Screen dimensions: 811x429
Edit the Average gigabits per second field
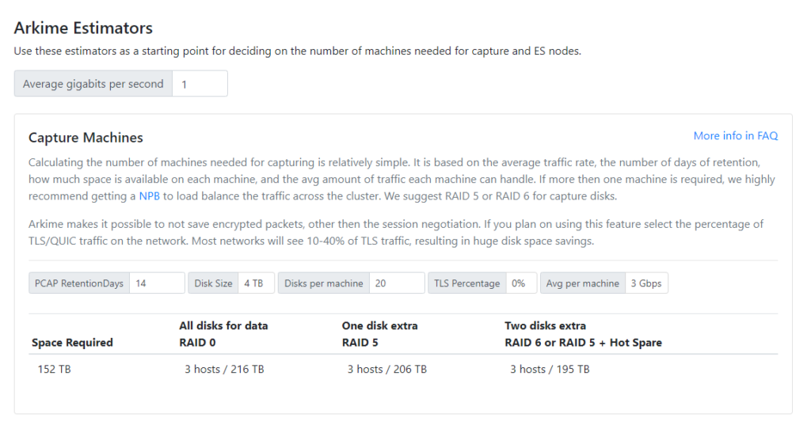point(200,84)
